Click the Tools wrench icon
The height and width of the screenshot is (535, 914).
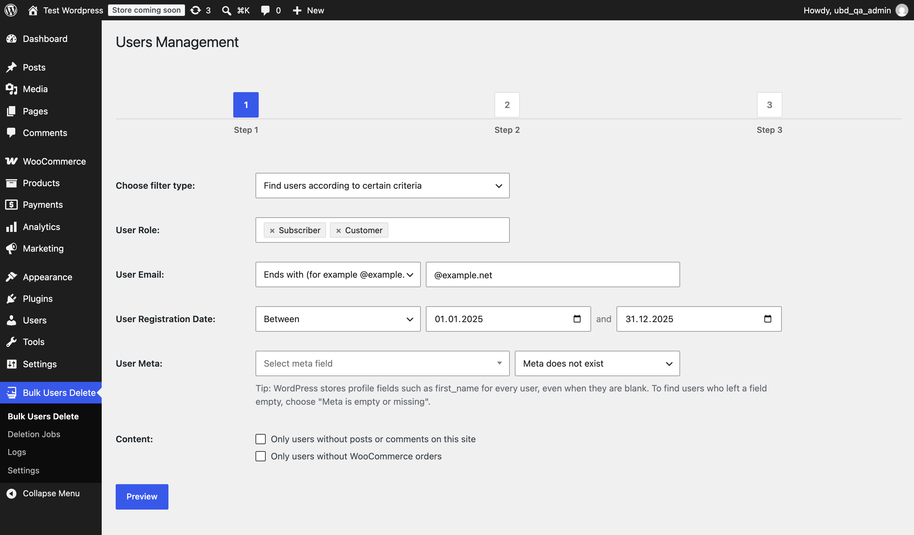[12, 342]
